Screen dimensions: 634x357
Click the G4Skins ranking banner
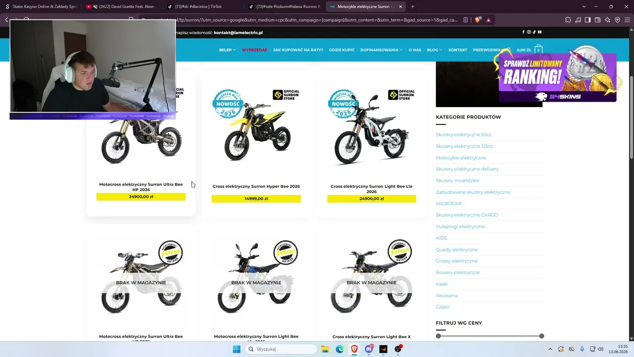click(557, 76)
